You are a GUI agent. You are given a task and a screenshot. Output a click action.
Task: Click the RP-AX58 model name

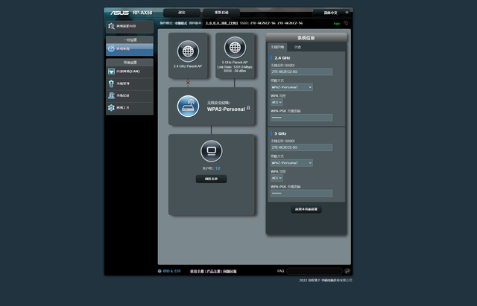142,13
